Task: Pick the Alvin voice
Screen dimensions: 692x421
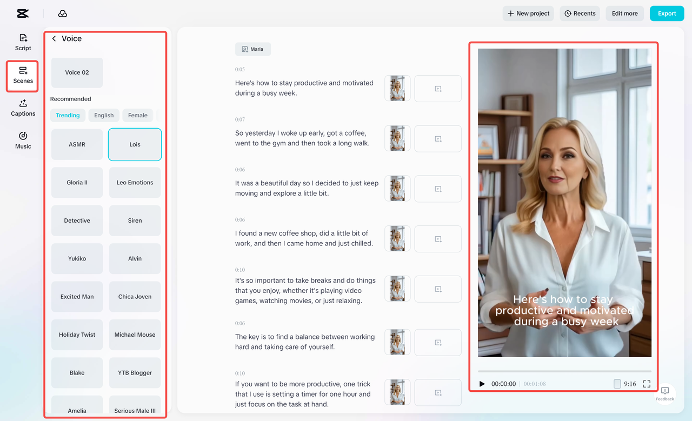Action: (x=135, y=258)
